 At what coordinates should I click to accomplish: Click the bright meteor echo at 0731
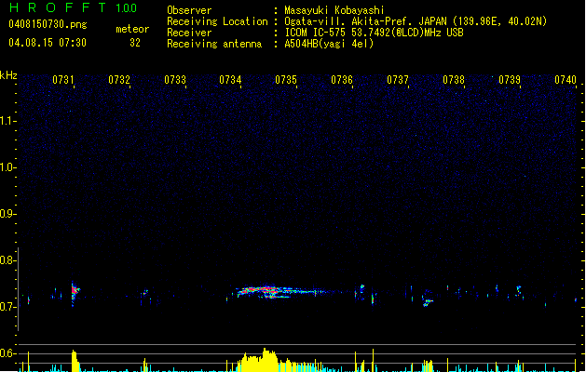75,293
